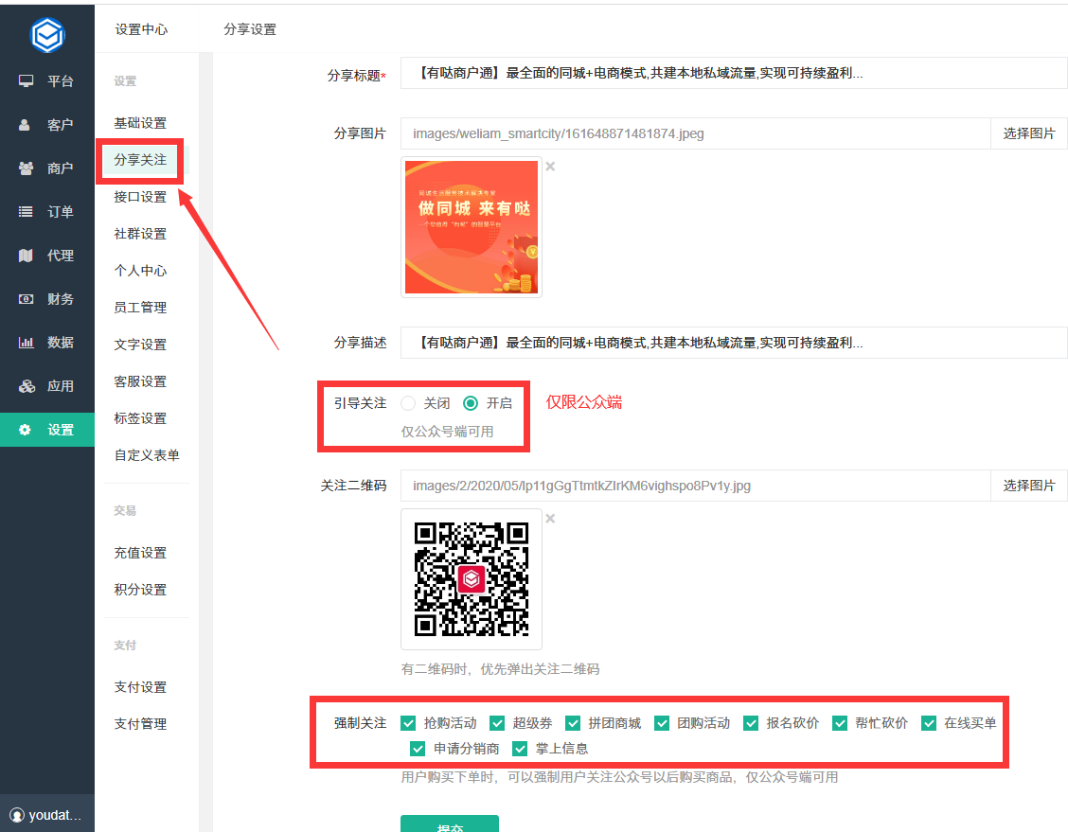Click the red share image thumbnail

click(x=472, y=227)
